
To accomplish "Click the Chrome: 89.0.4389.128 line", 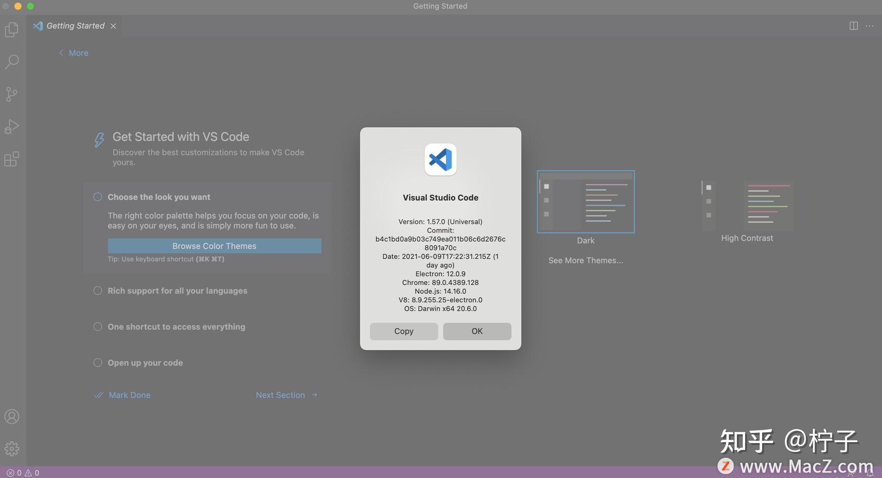I will [x=441, y=282].
